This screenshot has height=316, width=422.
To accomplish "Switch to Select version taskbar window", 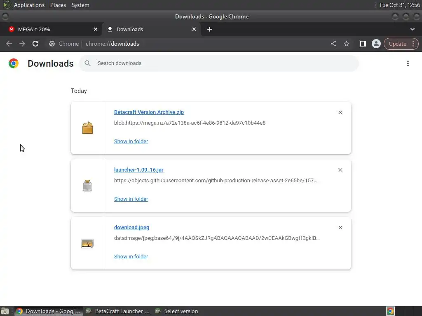I will pos(177,311).
